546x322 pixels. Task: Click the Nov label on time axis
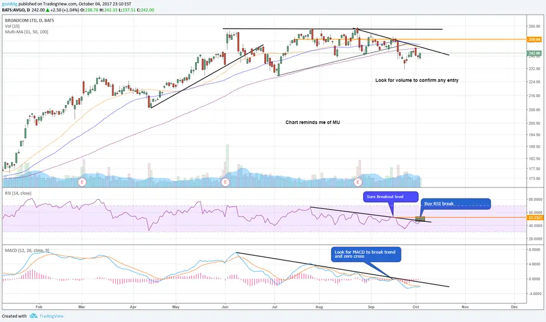(465, 307)
